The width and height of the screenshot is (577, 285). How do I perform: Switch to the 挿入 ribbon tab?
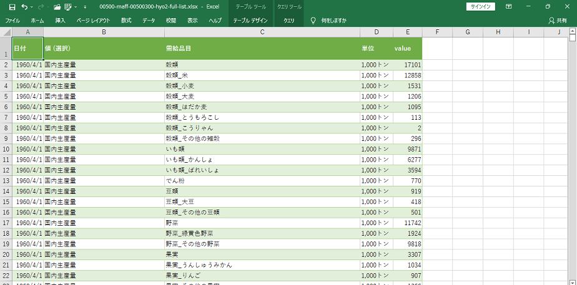click(x=60, y=21)
